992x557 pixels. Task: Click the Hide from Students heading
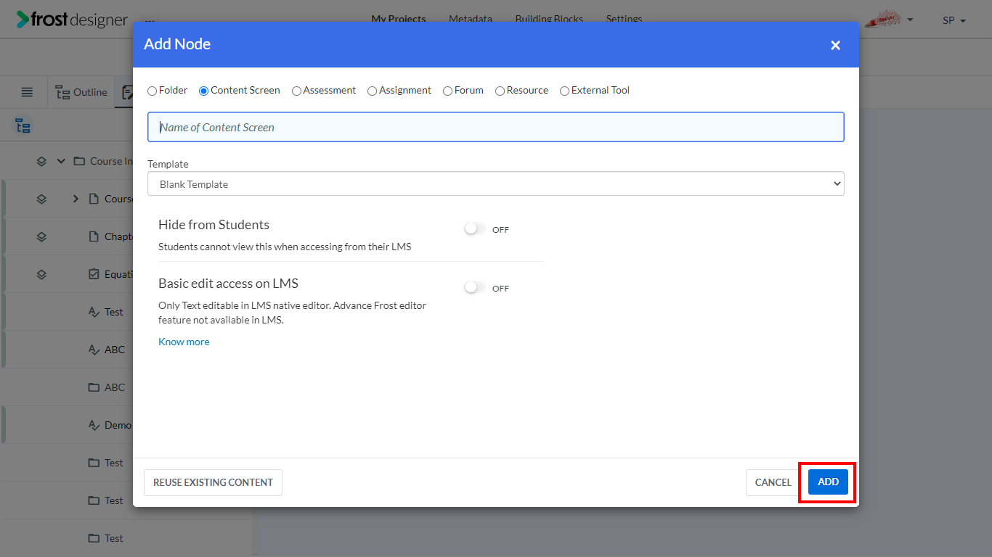coord(214,225)
